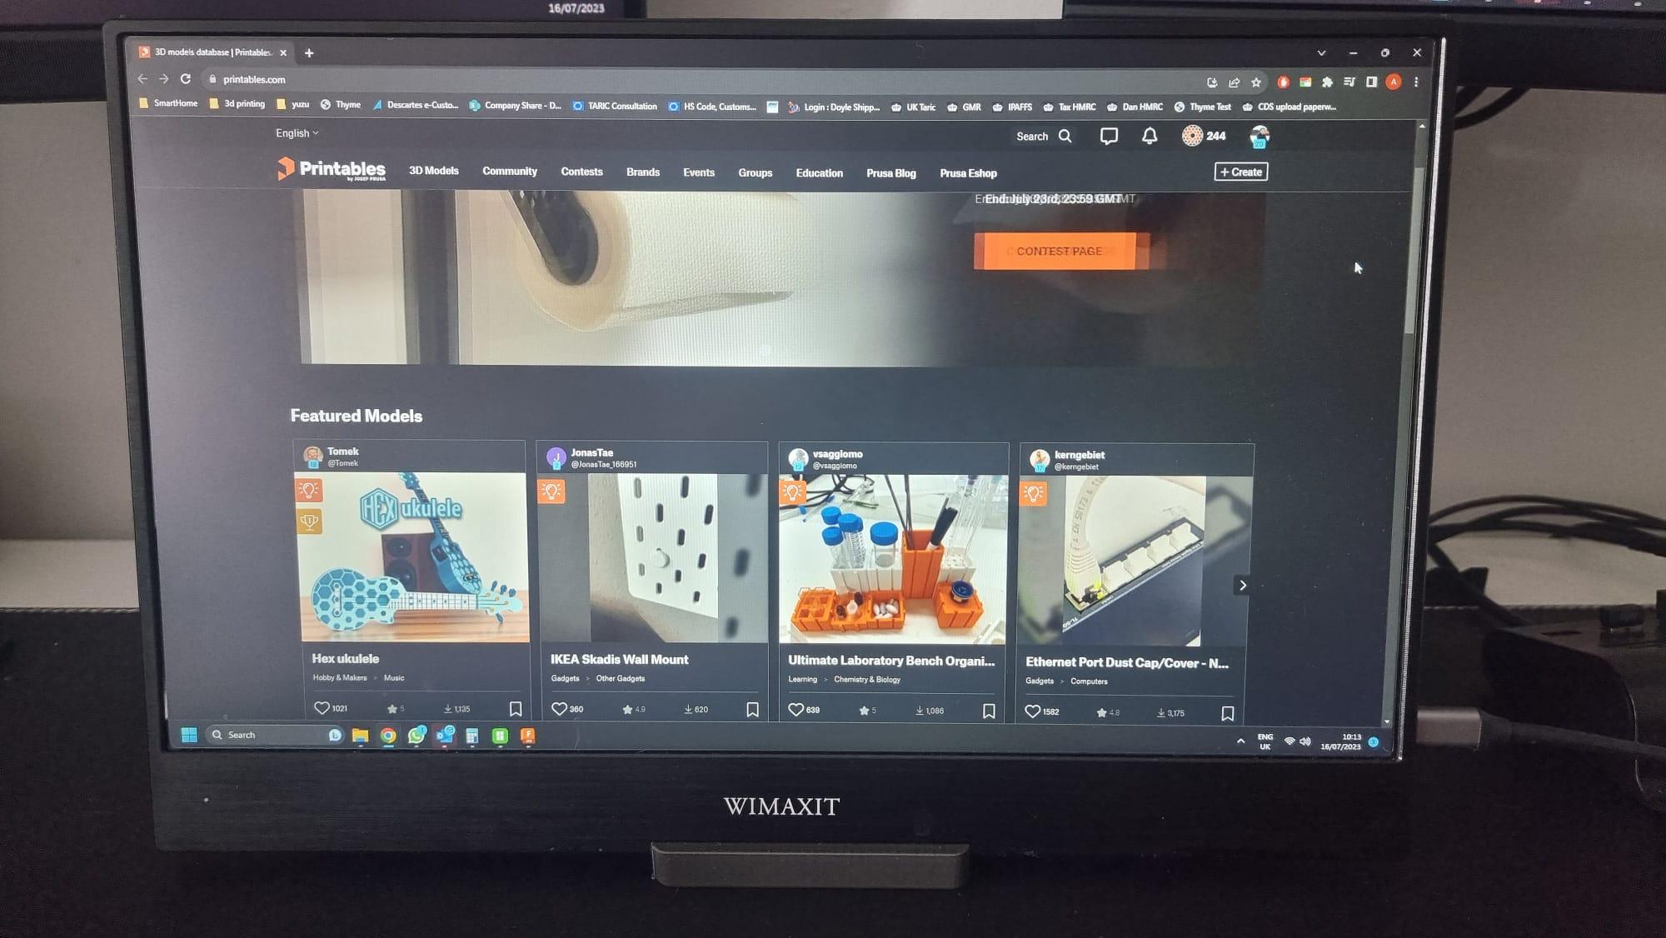Click the Create button
This screenshot has height=938, width=1666.
[x=1240, y=172]
